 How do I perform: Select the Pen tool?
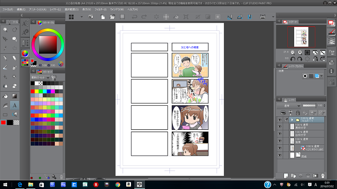5,58
